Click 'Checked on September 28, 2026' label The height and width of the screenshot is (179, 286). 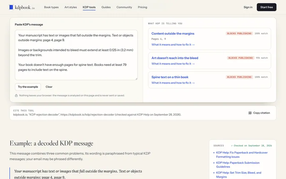tap(251, 146)
